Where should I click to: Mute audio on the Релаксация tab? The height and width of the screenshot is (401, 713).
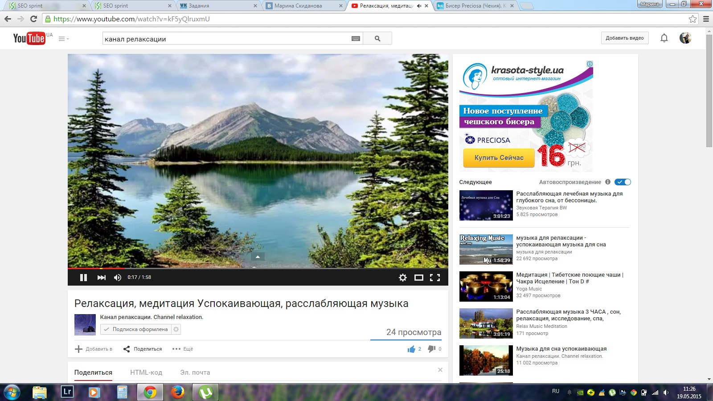(x=419, y=6)
